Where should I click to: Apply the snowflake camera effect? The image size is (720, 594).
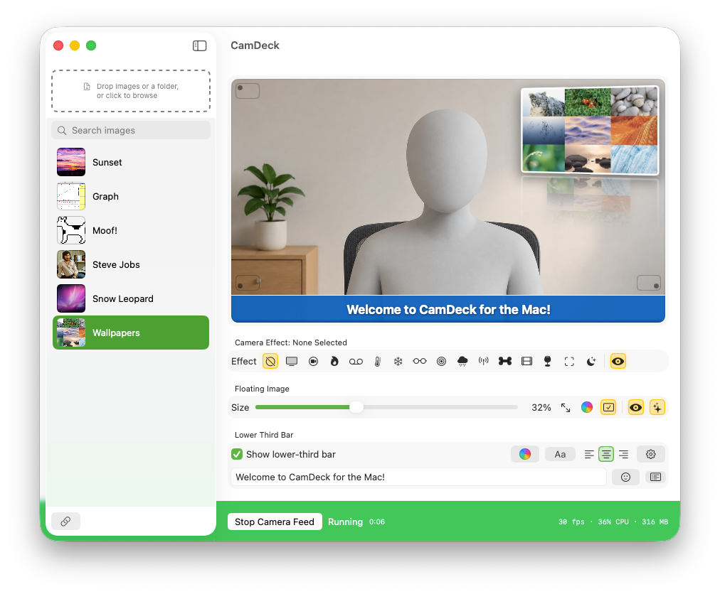398,362
